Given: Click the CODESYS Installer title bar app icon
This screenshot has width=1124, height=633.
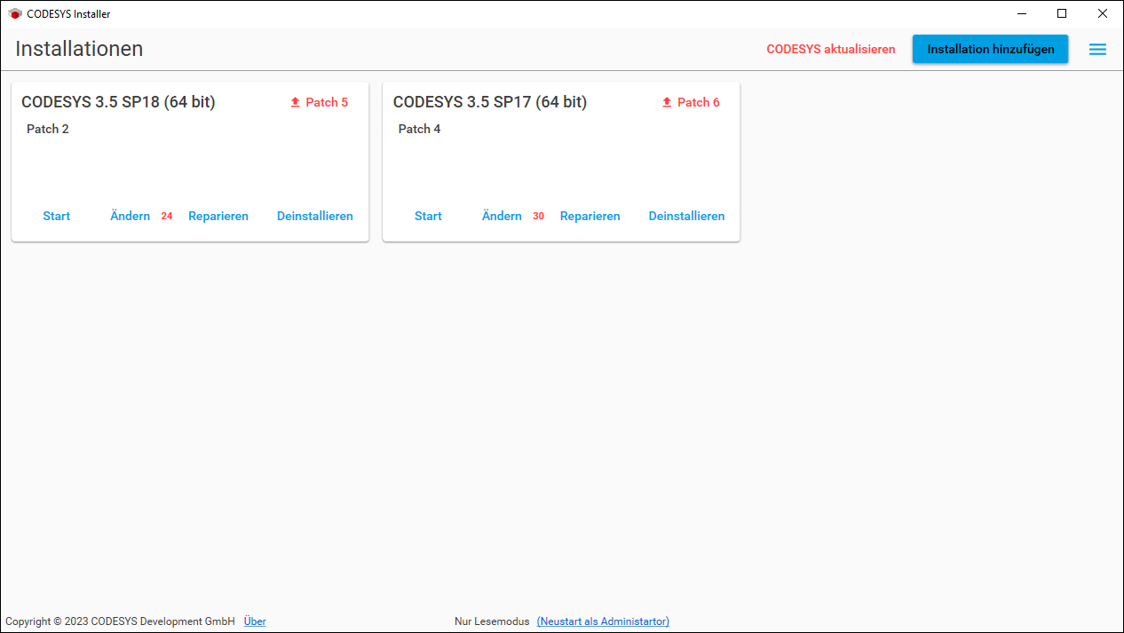Looking at the screenshot, I should click(x=14, y=14).
